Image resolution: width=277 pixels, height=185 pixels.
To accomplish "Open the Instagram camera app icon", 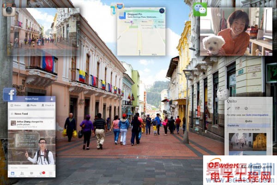I will pos(9,10).
